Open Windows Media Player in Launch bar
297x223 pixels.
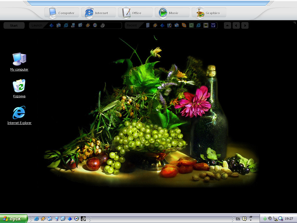tap(95, 25)
